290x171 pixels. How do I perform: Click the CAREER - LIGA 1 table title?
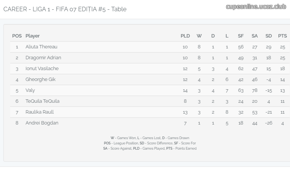pos(65,9)
